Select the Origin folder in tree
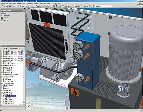The height and width of the screenshot is (112, 143). pyautogui.click(x=9, y=98)
